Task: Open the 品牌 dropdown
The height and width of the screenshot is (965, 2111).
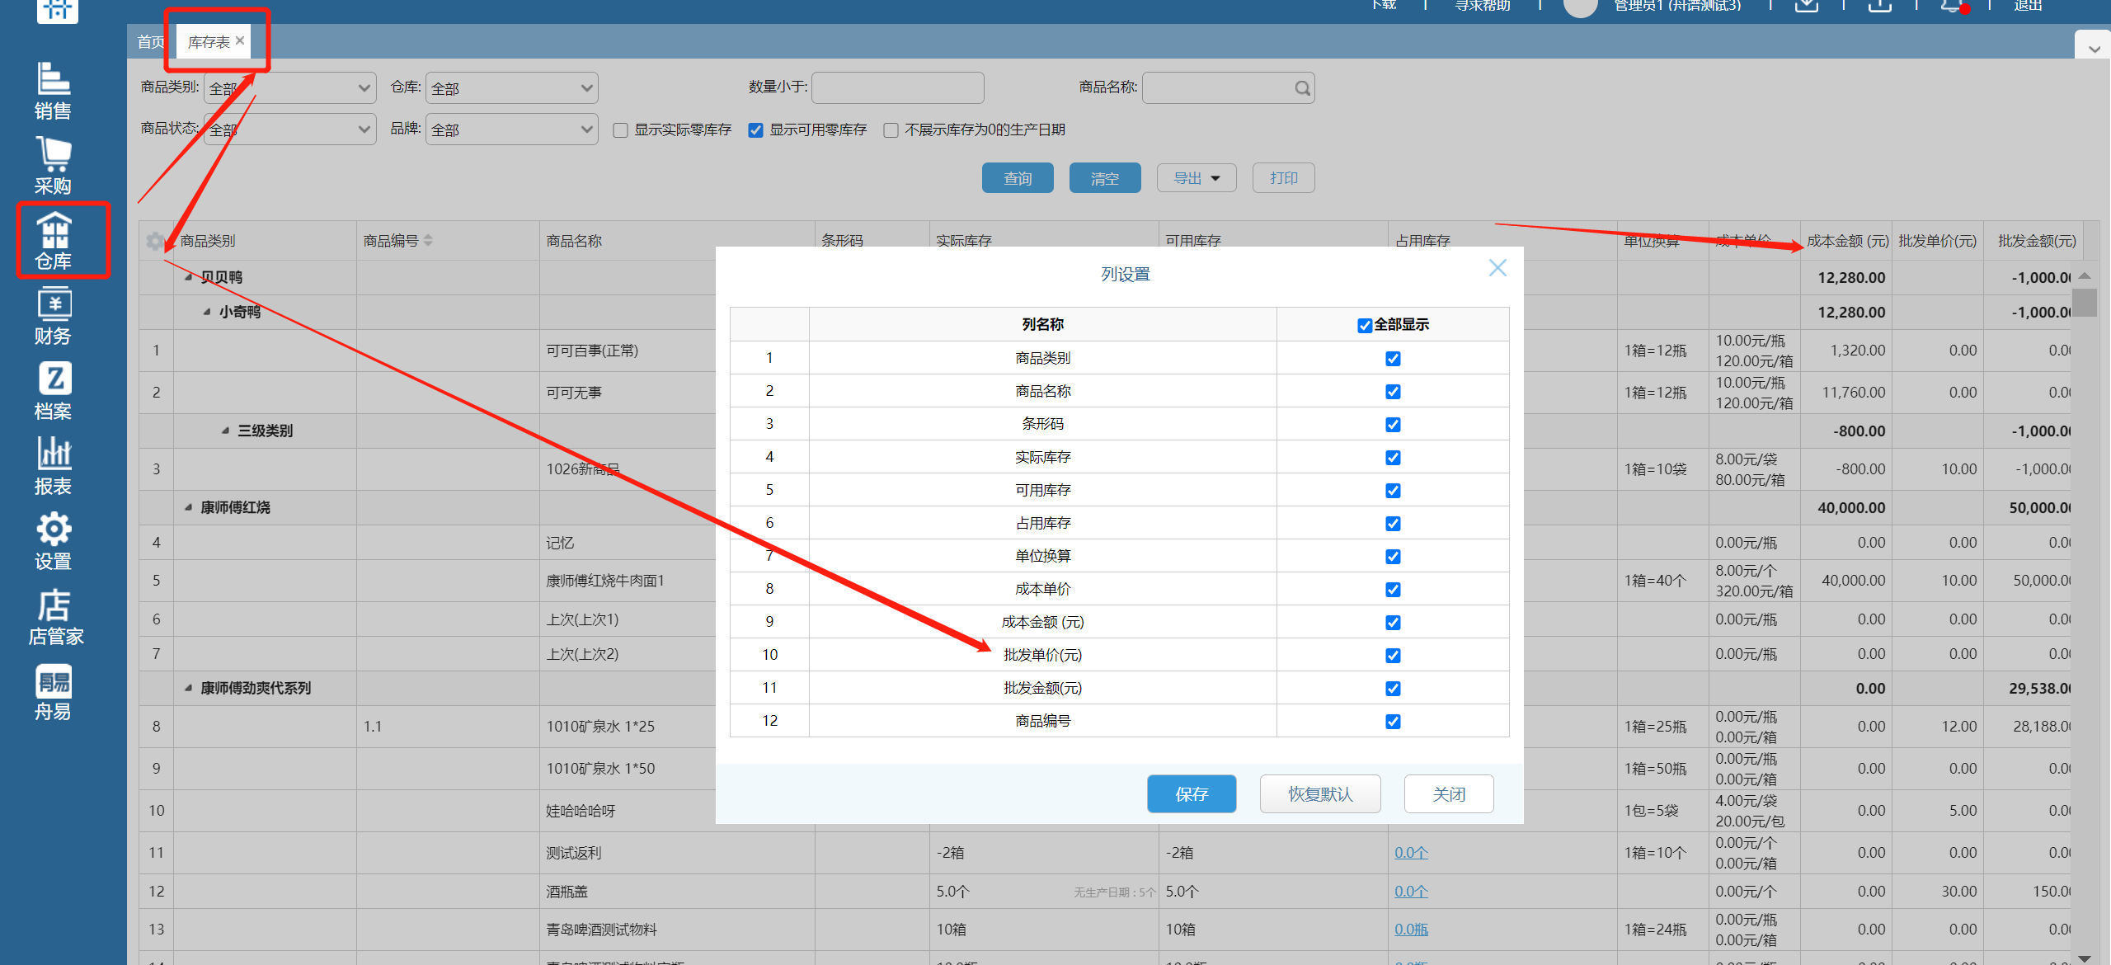Action: tap(511, 129)
